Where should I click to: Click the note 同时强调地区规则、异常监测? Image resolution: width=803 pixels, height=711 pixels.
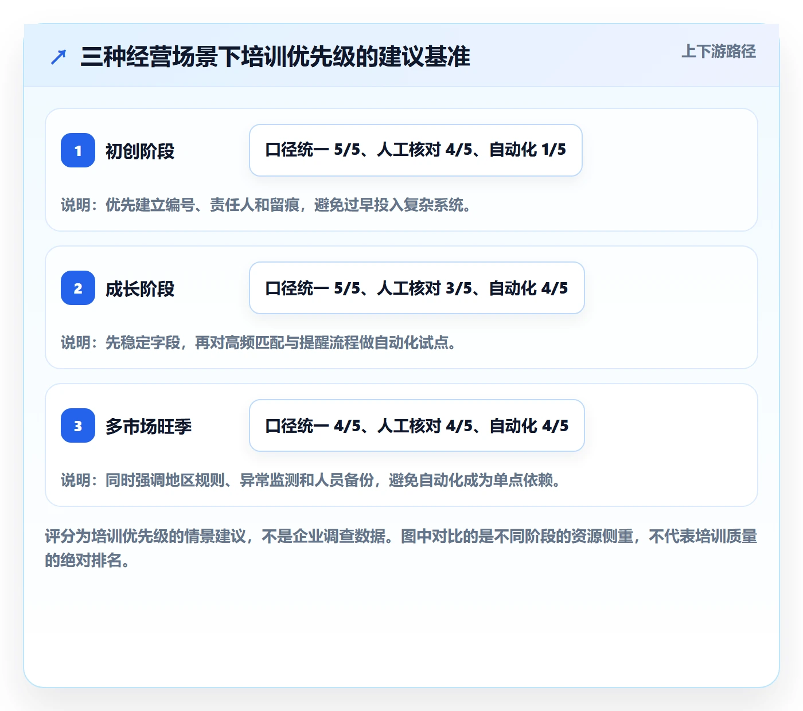click(x=311, y=480)
